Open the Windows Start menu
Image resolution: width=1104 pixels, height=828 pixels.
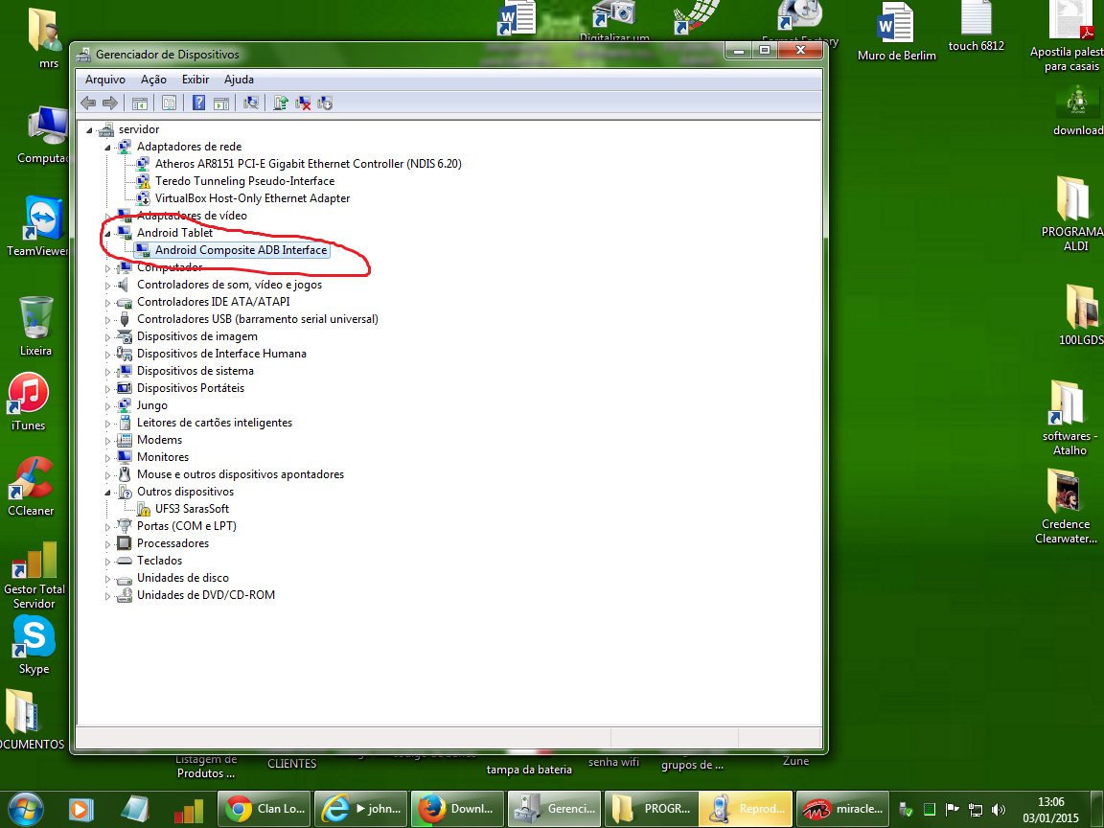pyautogui.click(x=25, y=809)
